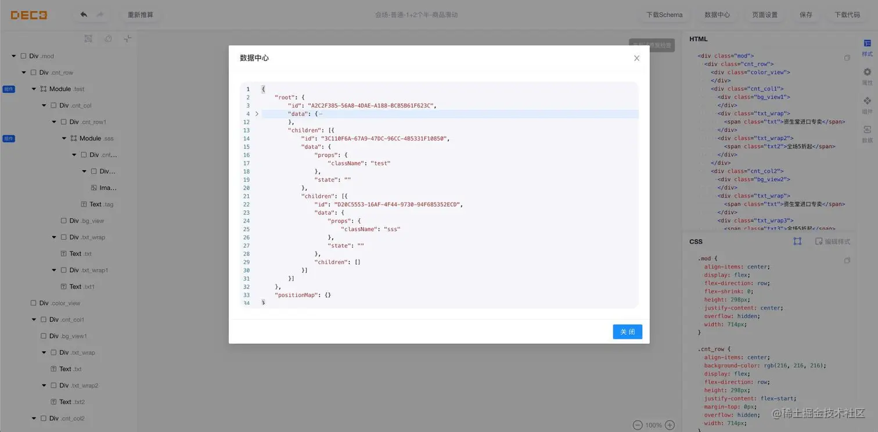
Task: Collapse the Div .cnt_row tree node
Action: (24, 73)
